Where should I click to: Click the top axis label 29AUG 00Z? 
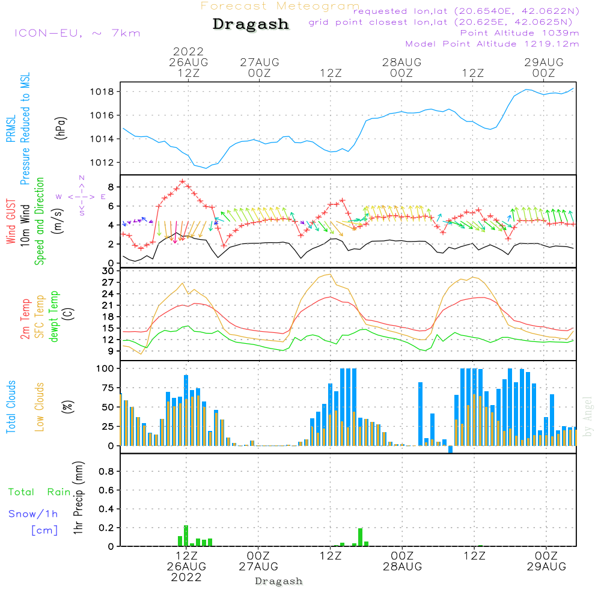point(544,67)
